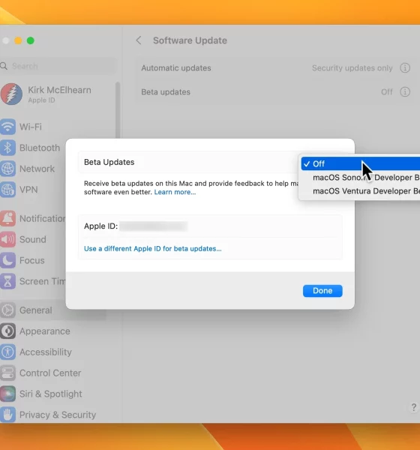
Task: Open the Accessibility icon
Action: 7,352
